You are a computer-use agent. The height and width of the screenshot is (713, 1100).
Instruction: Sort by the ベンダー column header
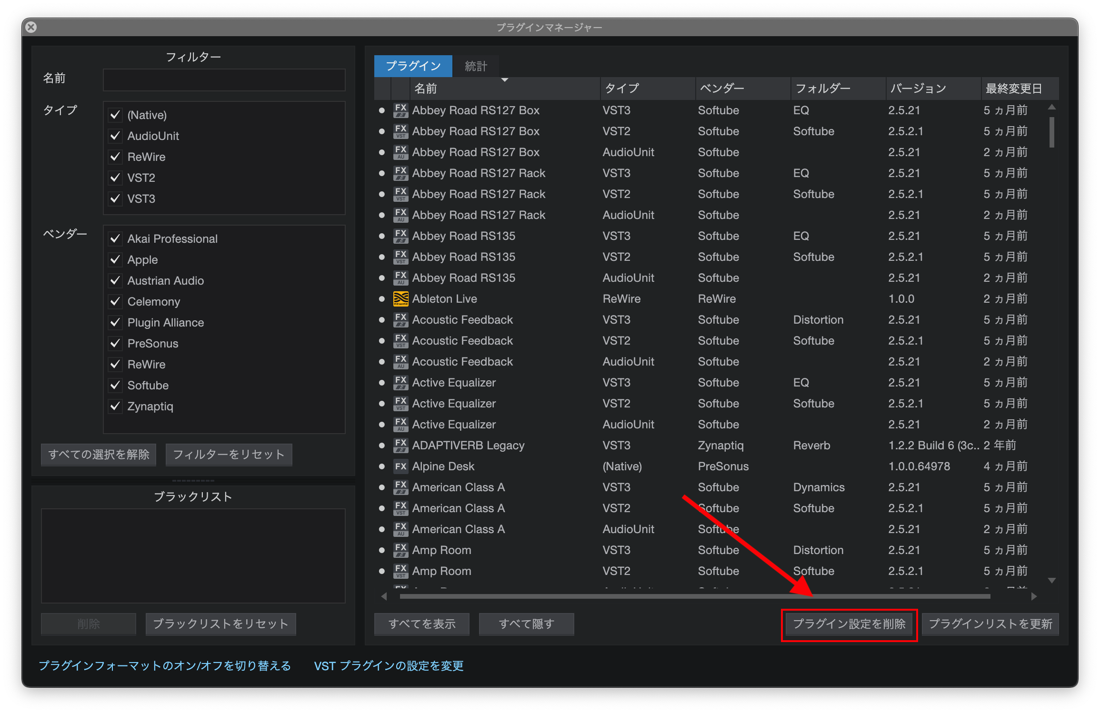(x=743, y=89)
